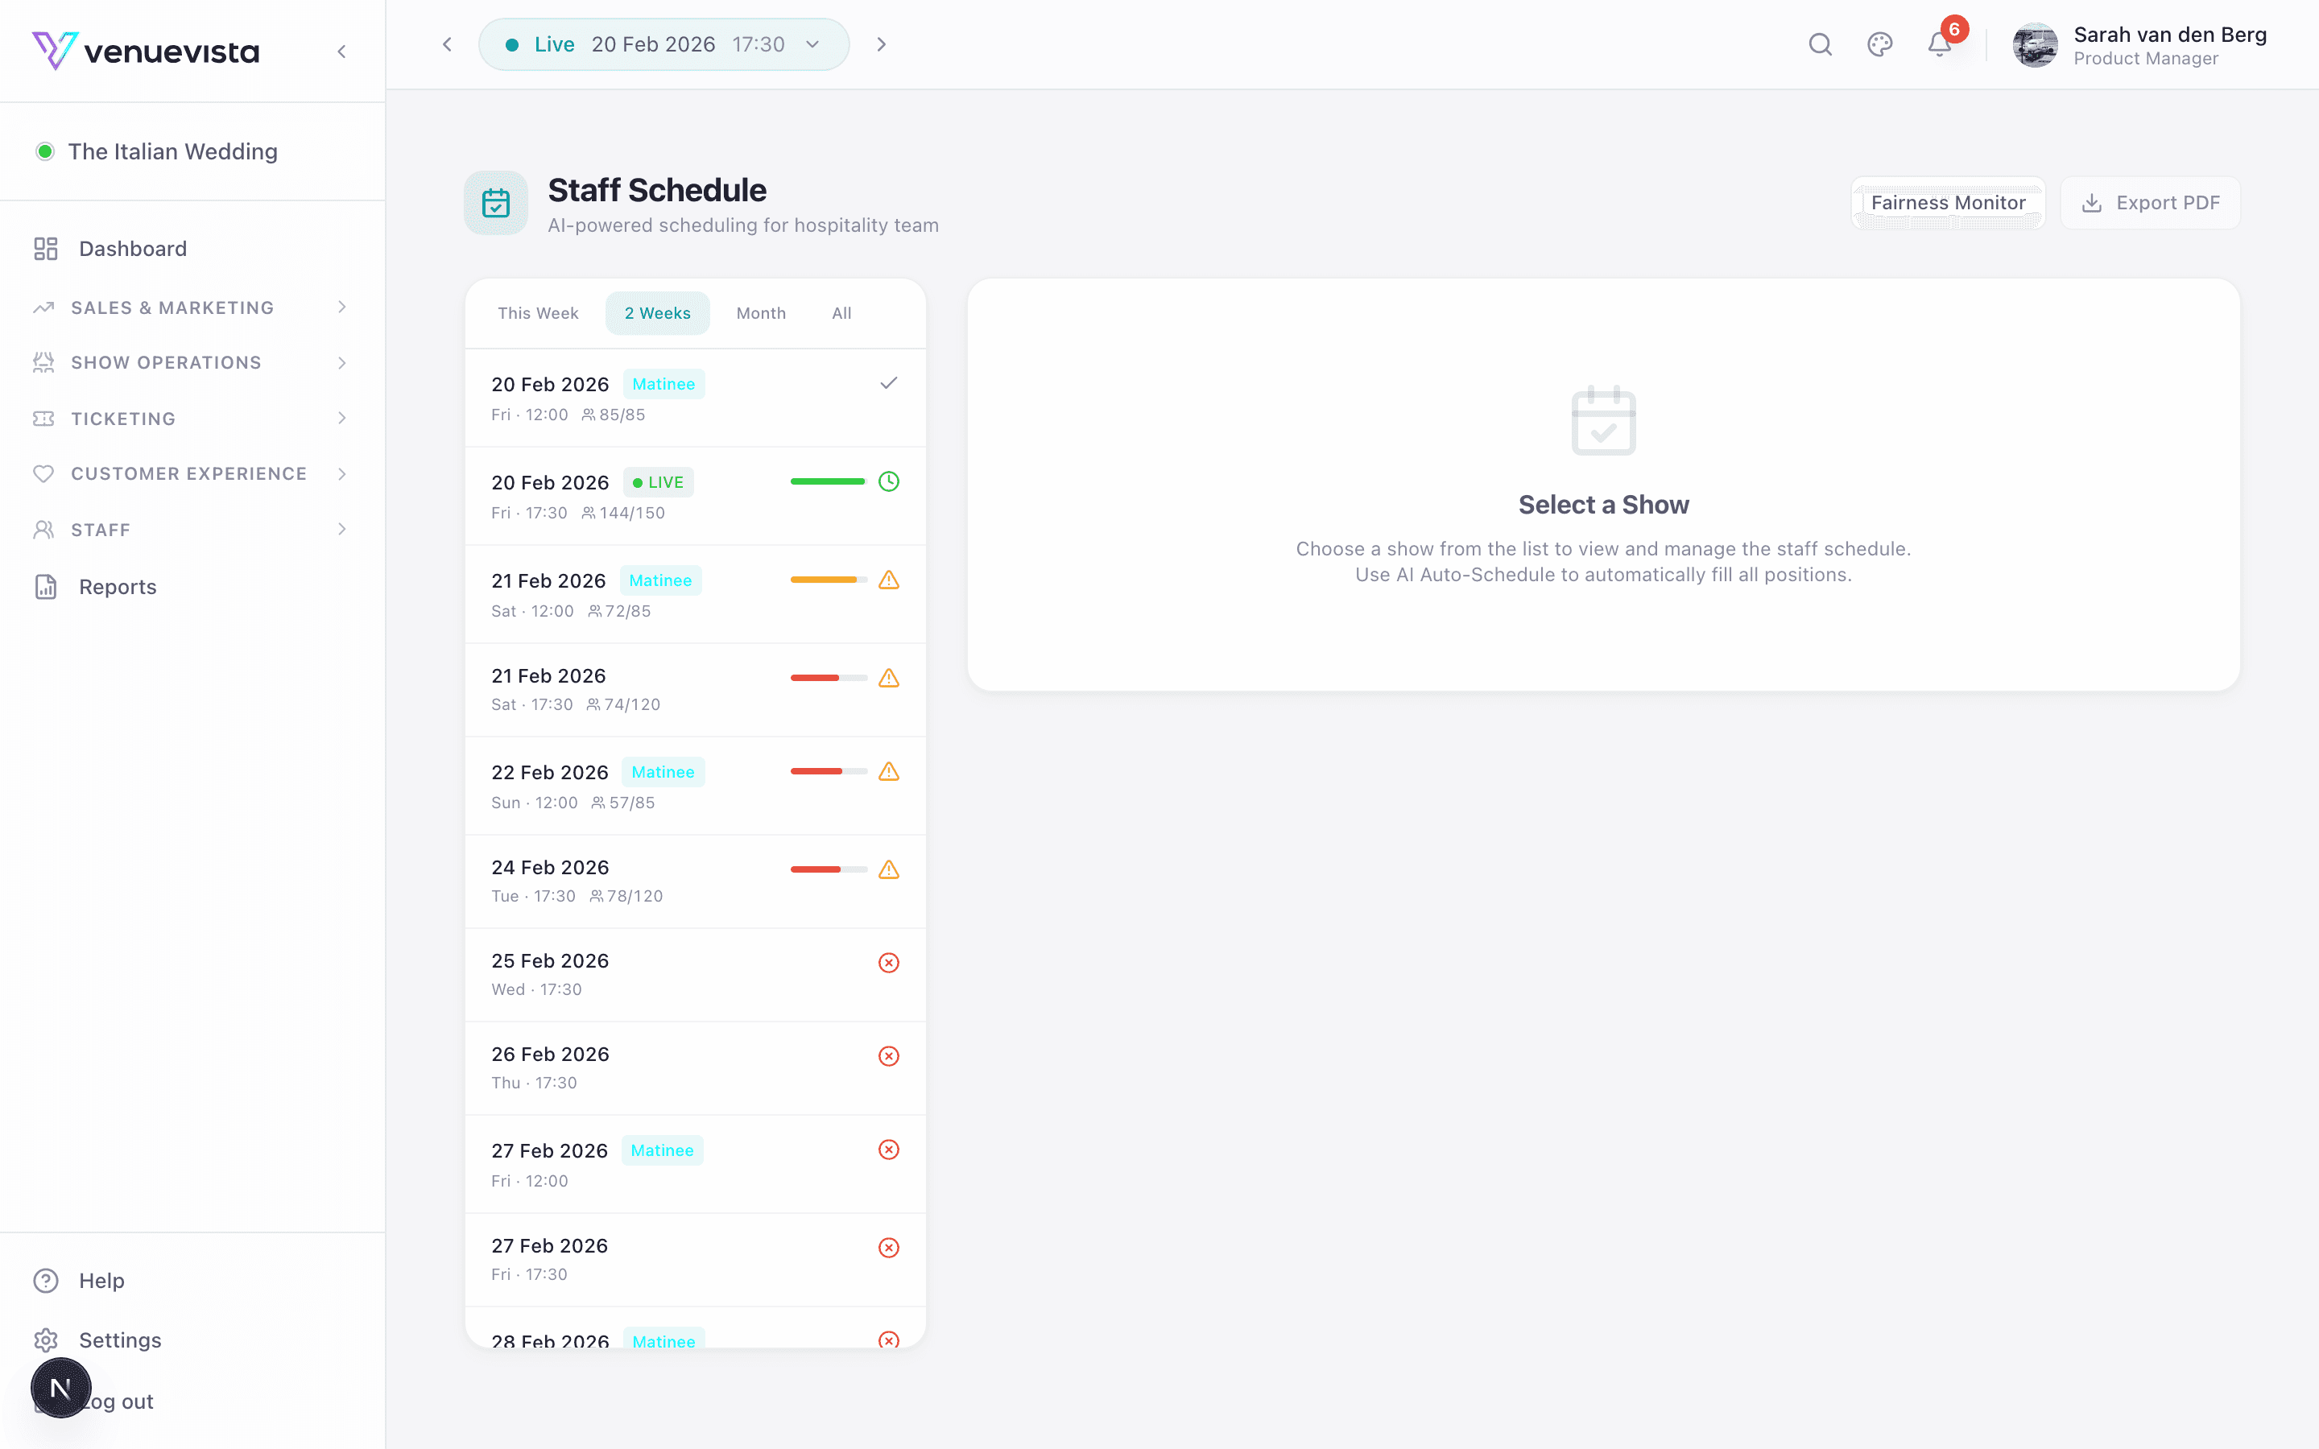2319x1449 pixels.
Task: Select the Dashboard icon in sidebar
Action: point(45,248)
